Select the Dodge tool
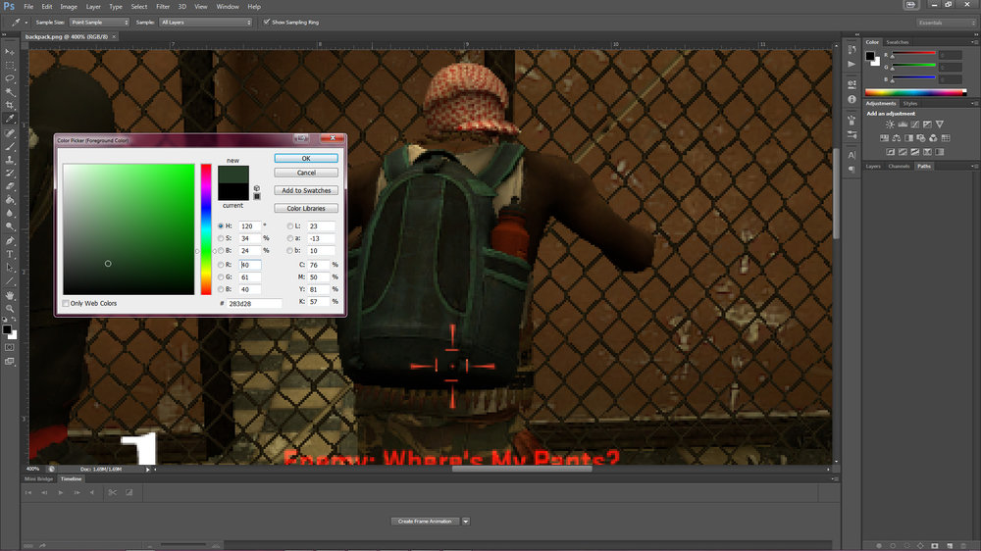Image resolution: width=981 pixels, height=551 pixels. click(x=10, y=226)
